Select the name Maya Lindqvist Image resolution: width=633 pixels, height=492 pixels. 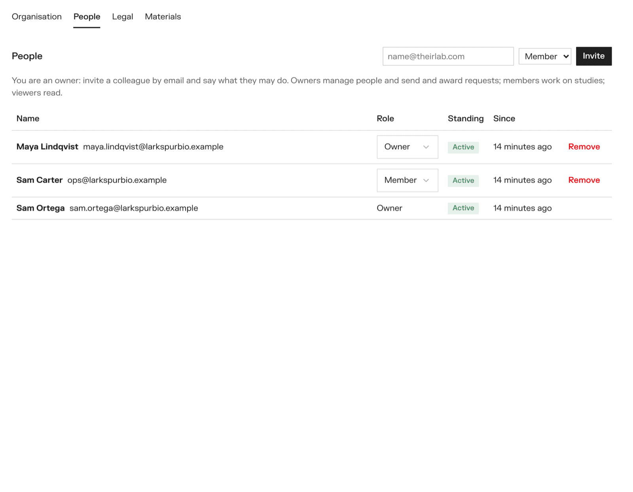pos(47,147)
